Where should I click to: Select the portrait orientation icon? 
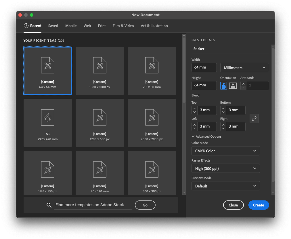coord(223,86)
